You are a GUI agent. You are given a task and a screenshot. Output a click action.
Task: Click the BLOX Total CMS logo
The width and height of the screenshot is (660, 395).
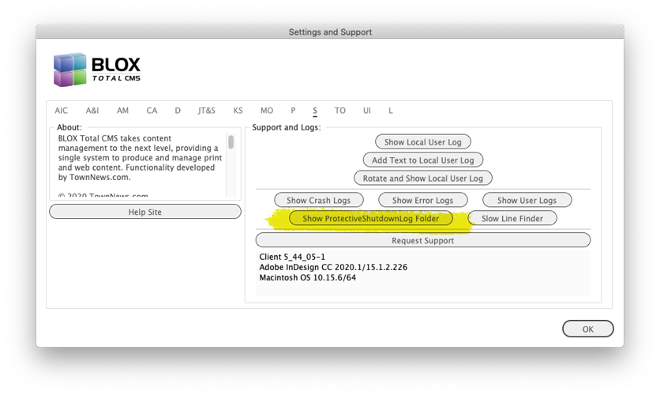click(97, 70)
